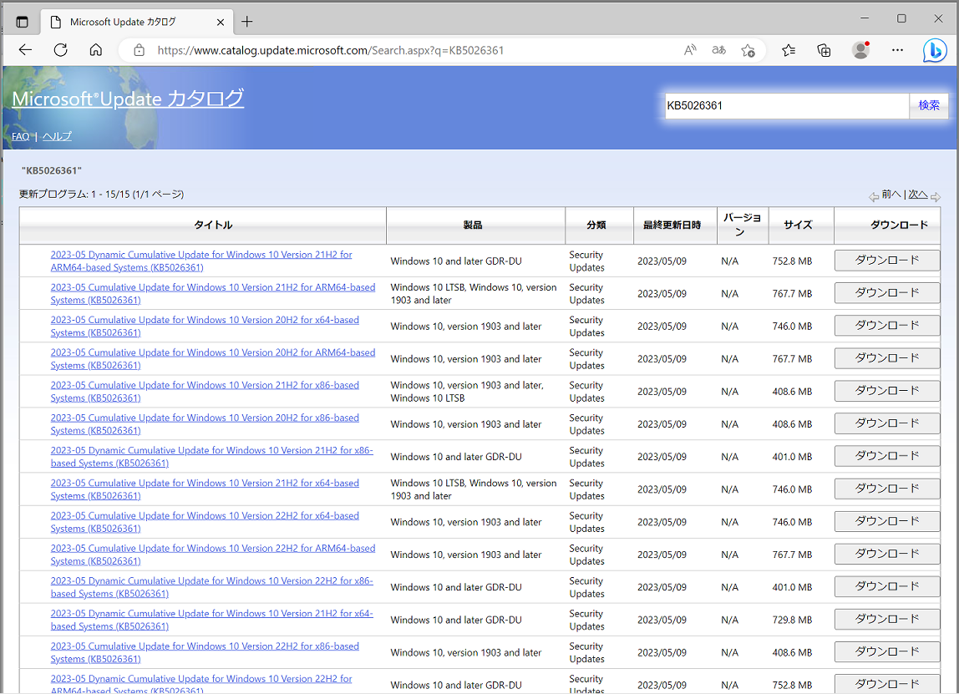The height and width of the screenshot is (694, 959).
Task: Open the tab actions menu icon
Action: tap(22, 22)
